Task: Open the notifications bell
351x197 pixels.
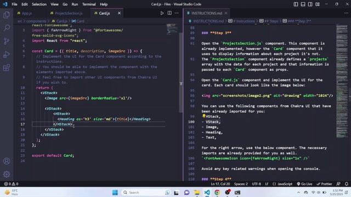Action: [x=346, y=184]
